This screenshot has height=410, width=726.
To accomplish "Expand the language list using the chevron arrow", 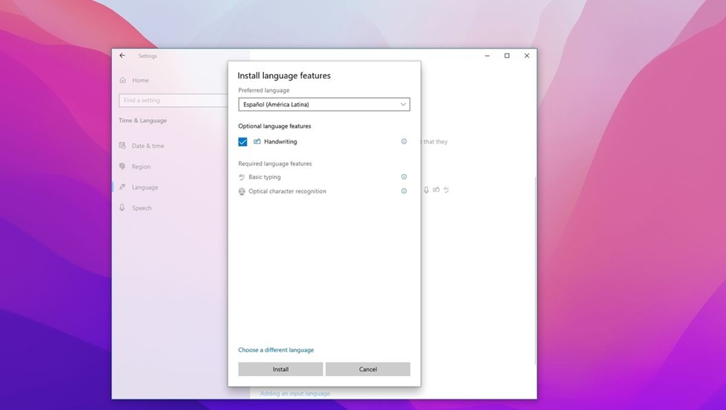I will [403, 104].
